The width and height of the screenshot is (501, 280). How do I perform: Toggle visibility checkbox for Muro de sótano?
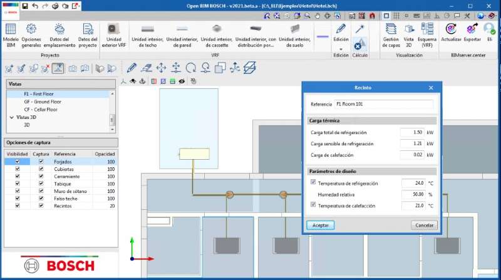point(18,191)
